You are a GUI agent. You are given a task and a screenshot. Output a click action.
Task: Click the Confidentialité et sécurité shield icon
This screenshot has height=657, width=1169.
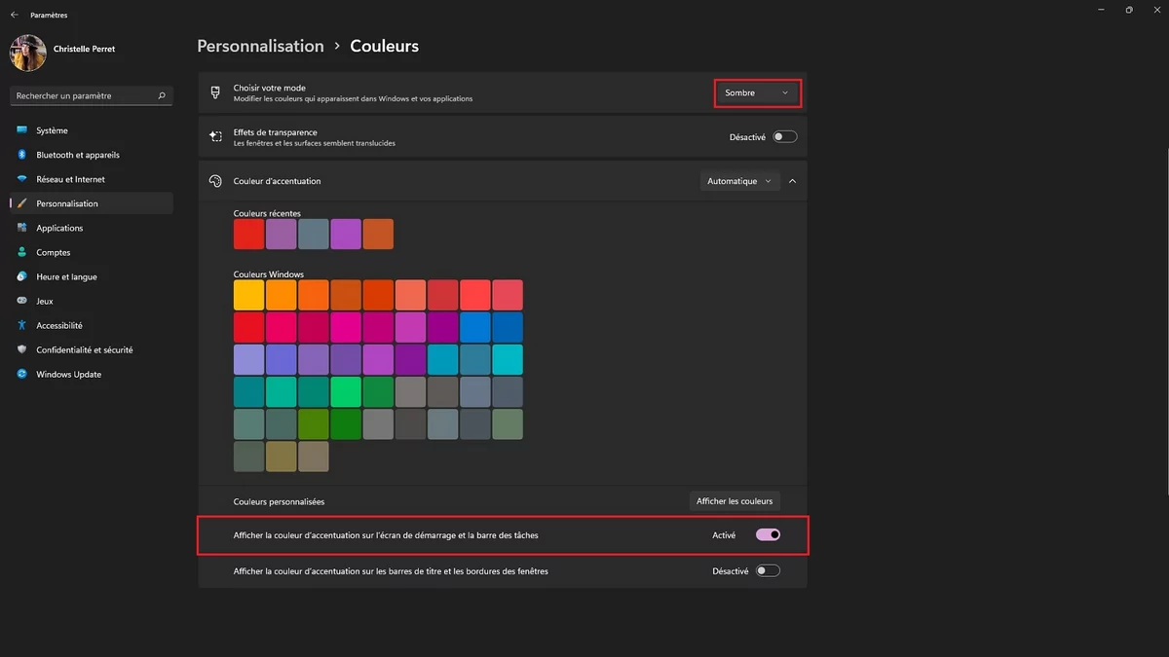point(22,349)
